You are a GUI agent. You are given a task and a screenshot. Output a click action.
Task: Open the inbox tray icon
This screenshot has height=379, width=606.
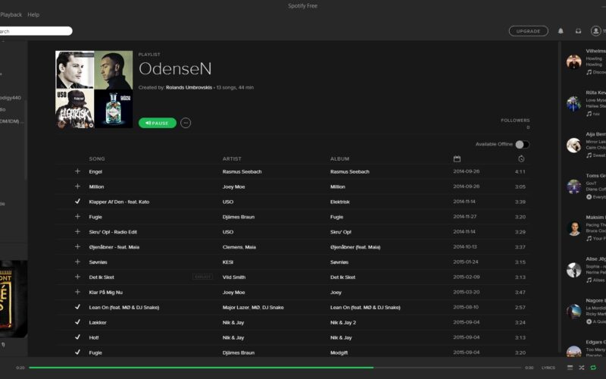[x=578, y=31]
